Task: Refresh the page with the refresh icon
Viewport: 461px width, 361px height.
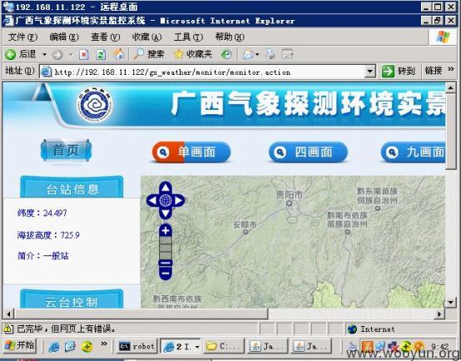Action: (x=101, y=54)
